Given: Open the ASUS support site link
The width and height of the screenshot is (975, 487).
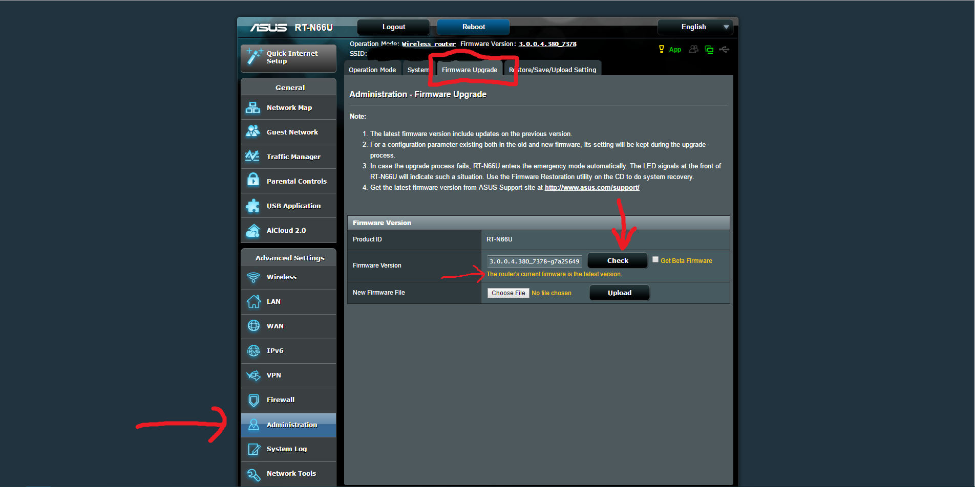Looking at the screenshot, I should [591, 187].
